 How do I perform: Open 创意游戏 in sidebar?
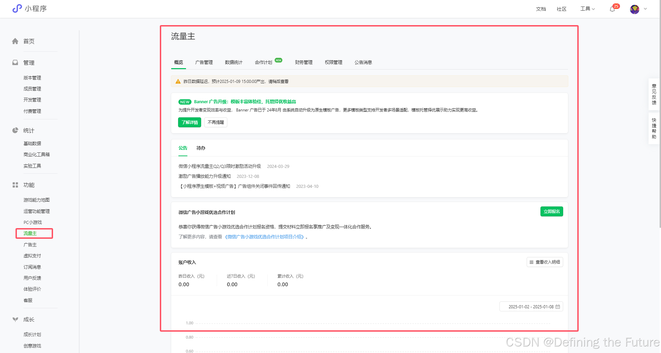click(32, 346)
